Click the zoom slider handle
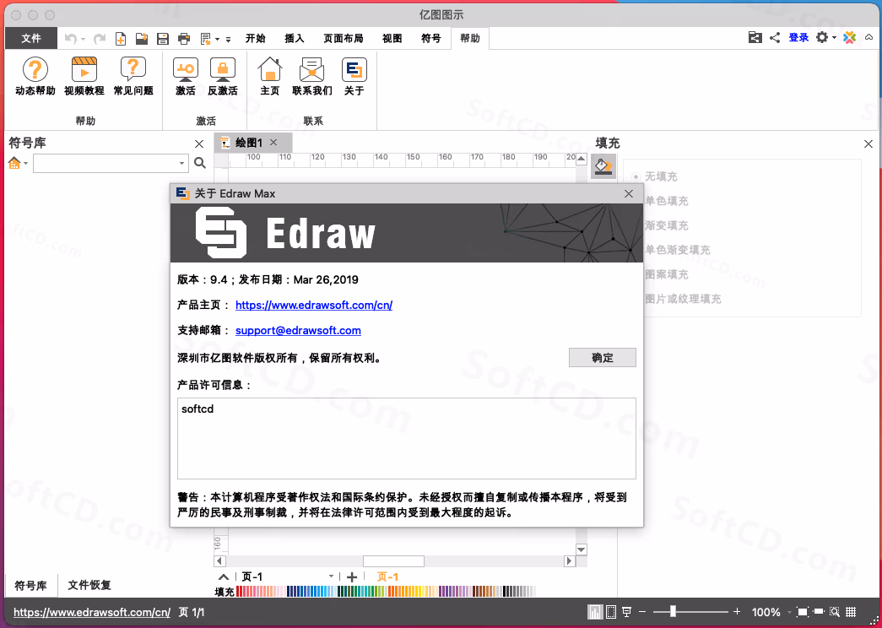Screen dimensions: 882x628 pyautogui.click(x=673, y=612)
